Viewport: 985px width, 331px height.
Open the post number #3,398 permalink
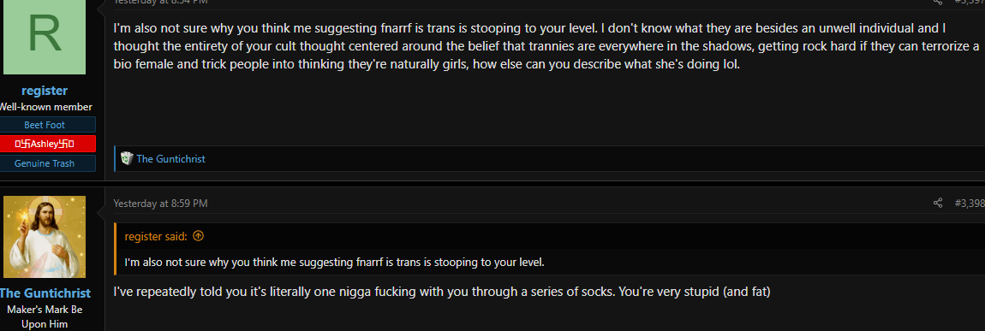[x=970, y=203]
